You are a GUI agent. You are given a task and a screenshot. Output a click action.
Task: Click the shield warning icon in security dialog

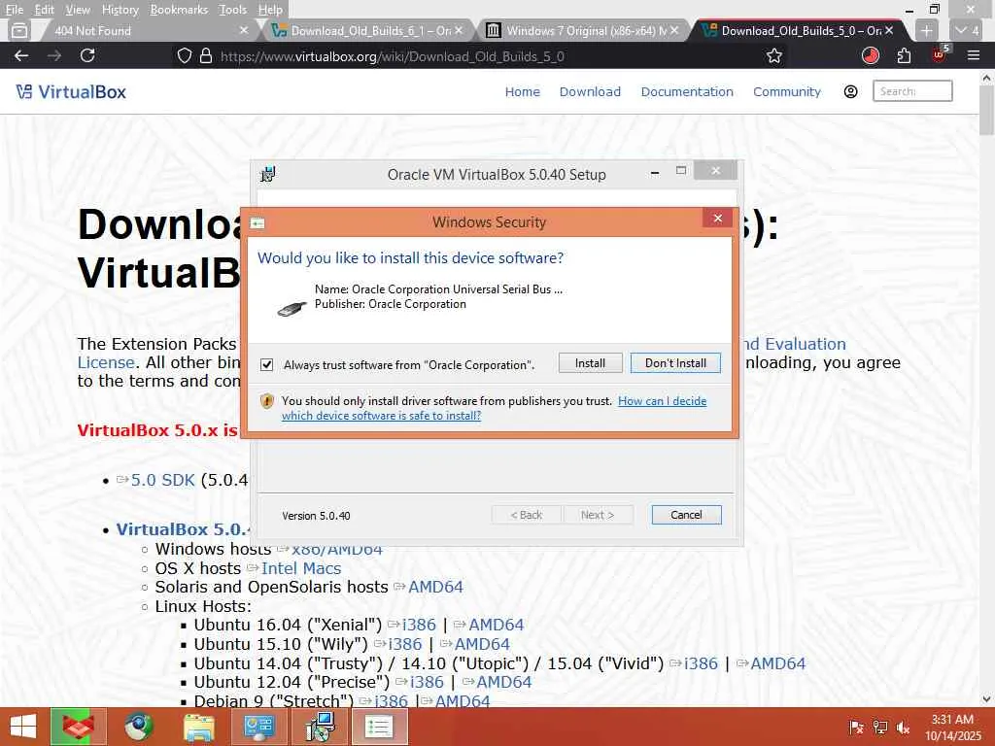coord(267,401)
